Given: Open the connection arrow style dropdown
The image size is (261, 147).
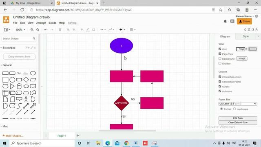Looking at the screenshot, I should point(103,30).
